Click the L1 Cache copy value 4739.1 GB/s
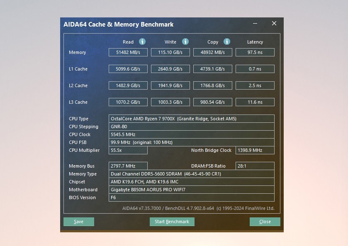348x246 pixels. [213, 69]
